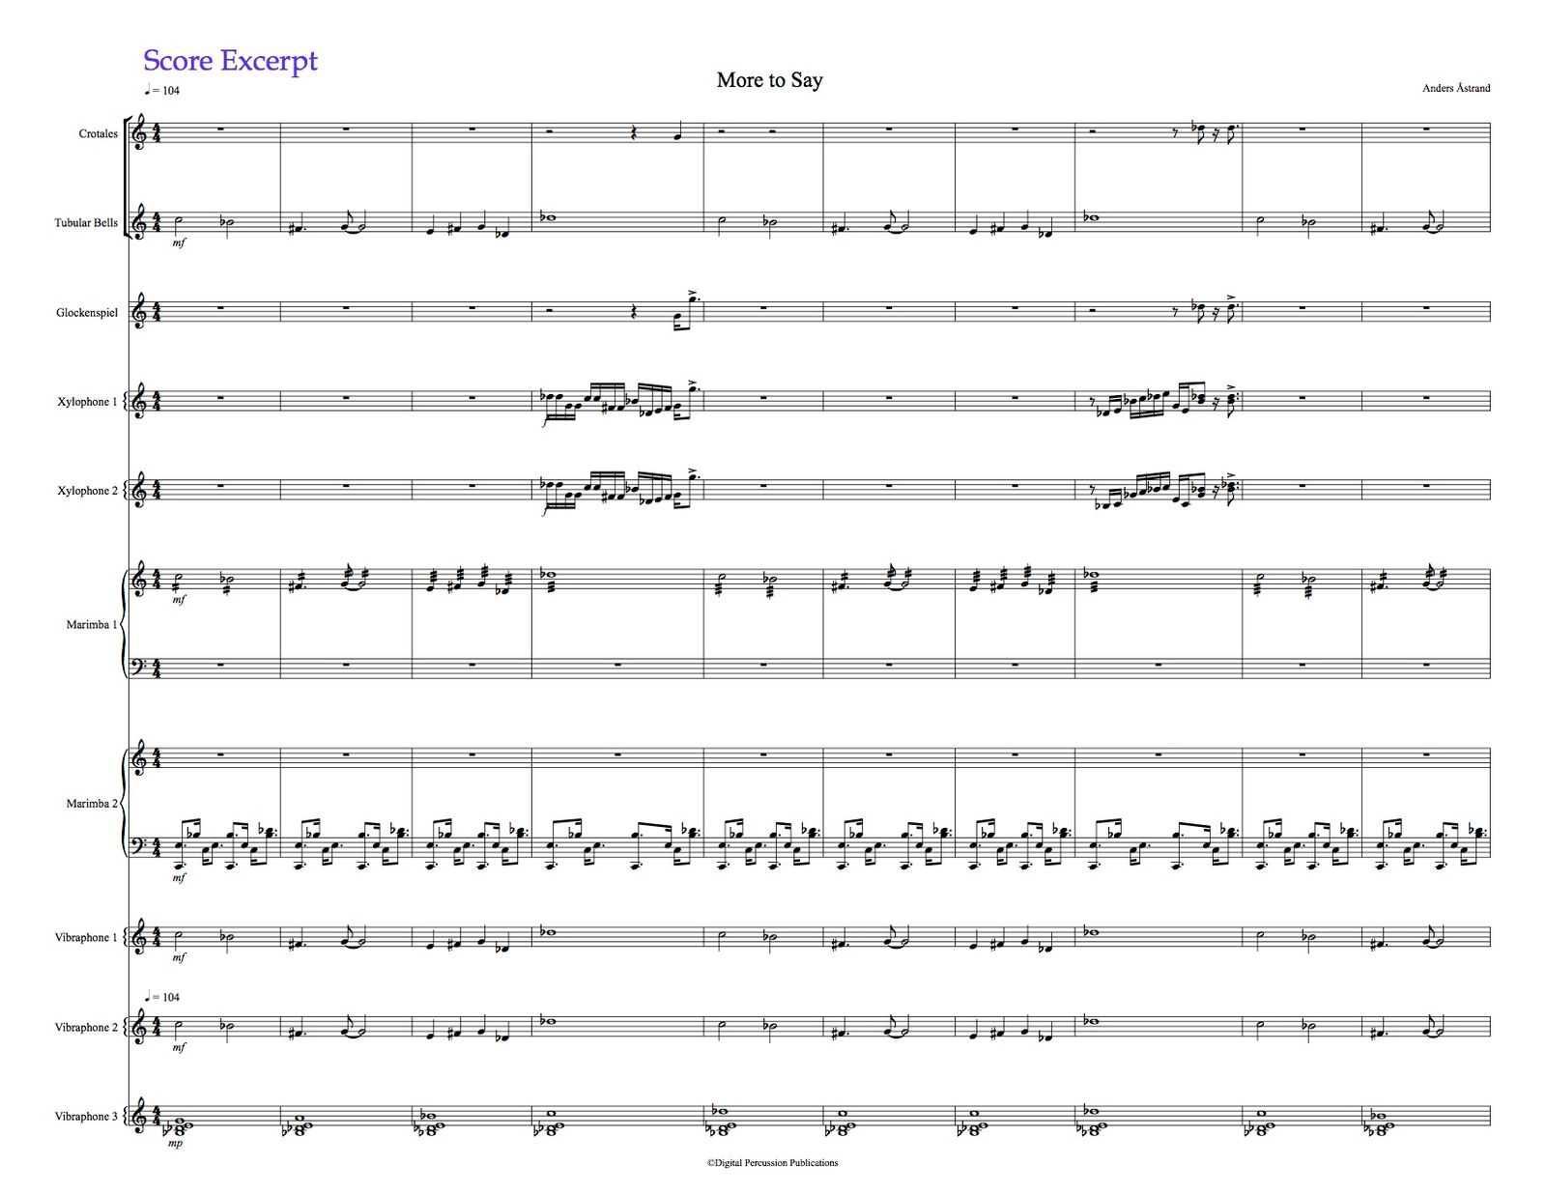Select the Vibraphone 1 staff label

pyautogui.click(x=86, y=938)
